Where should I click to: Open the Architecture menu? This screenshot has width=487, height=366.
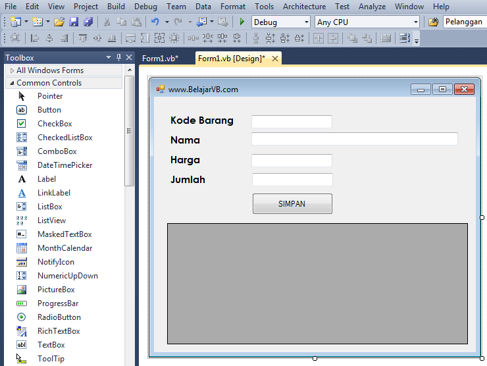coord(304,6)
